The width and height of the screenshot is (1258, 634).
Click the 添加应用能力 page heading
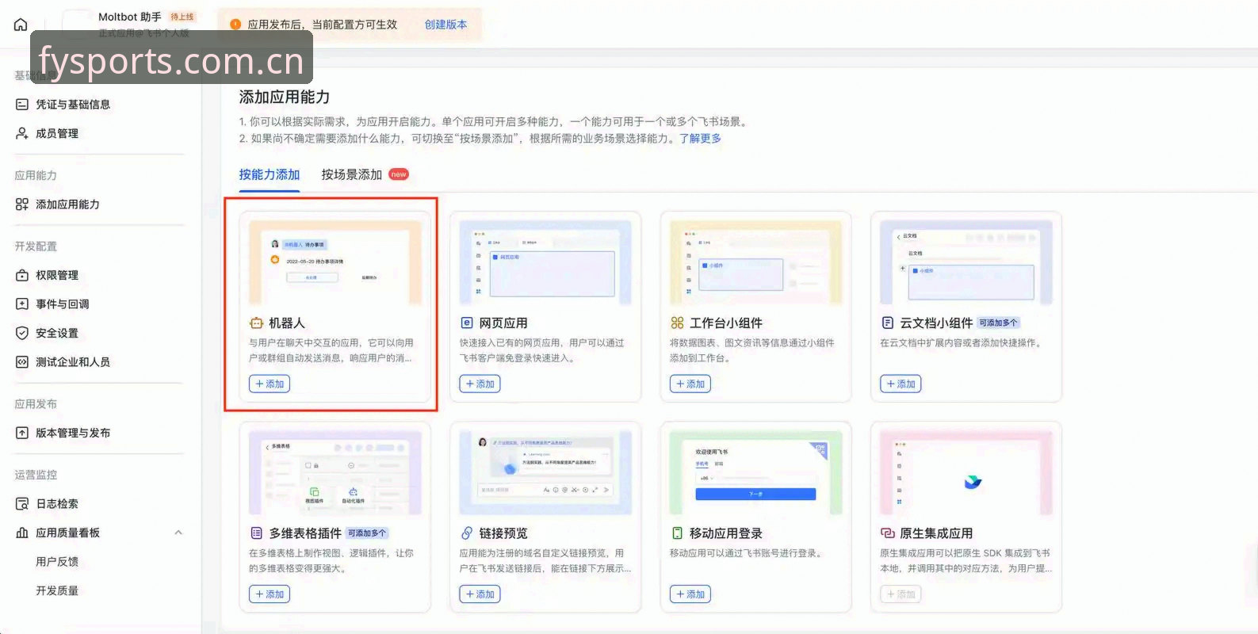point(285,97)
